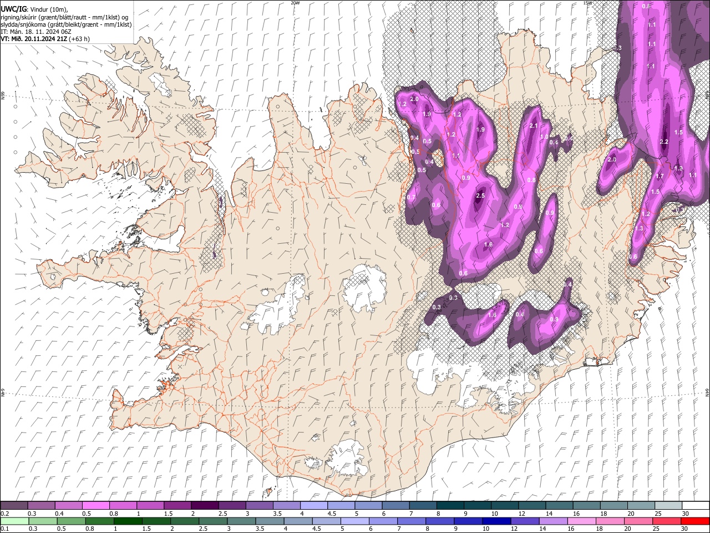Click the '2.5' snowfall value on the map
This screenshot has width=710, height=533.
(x=480, y=196)
